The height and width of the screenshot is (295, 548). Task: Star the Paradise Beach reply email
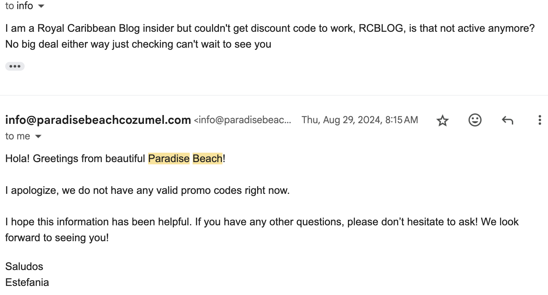pos(442,120)
